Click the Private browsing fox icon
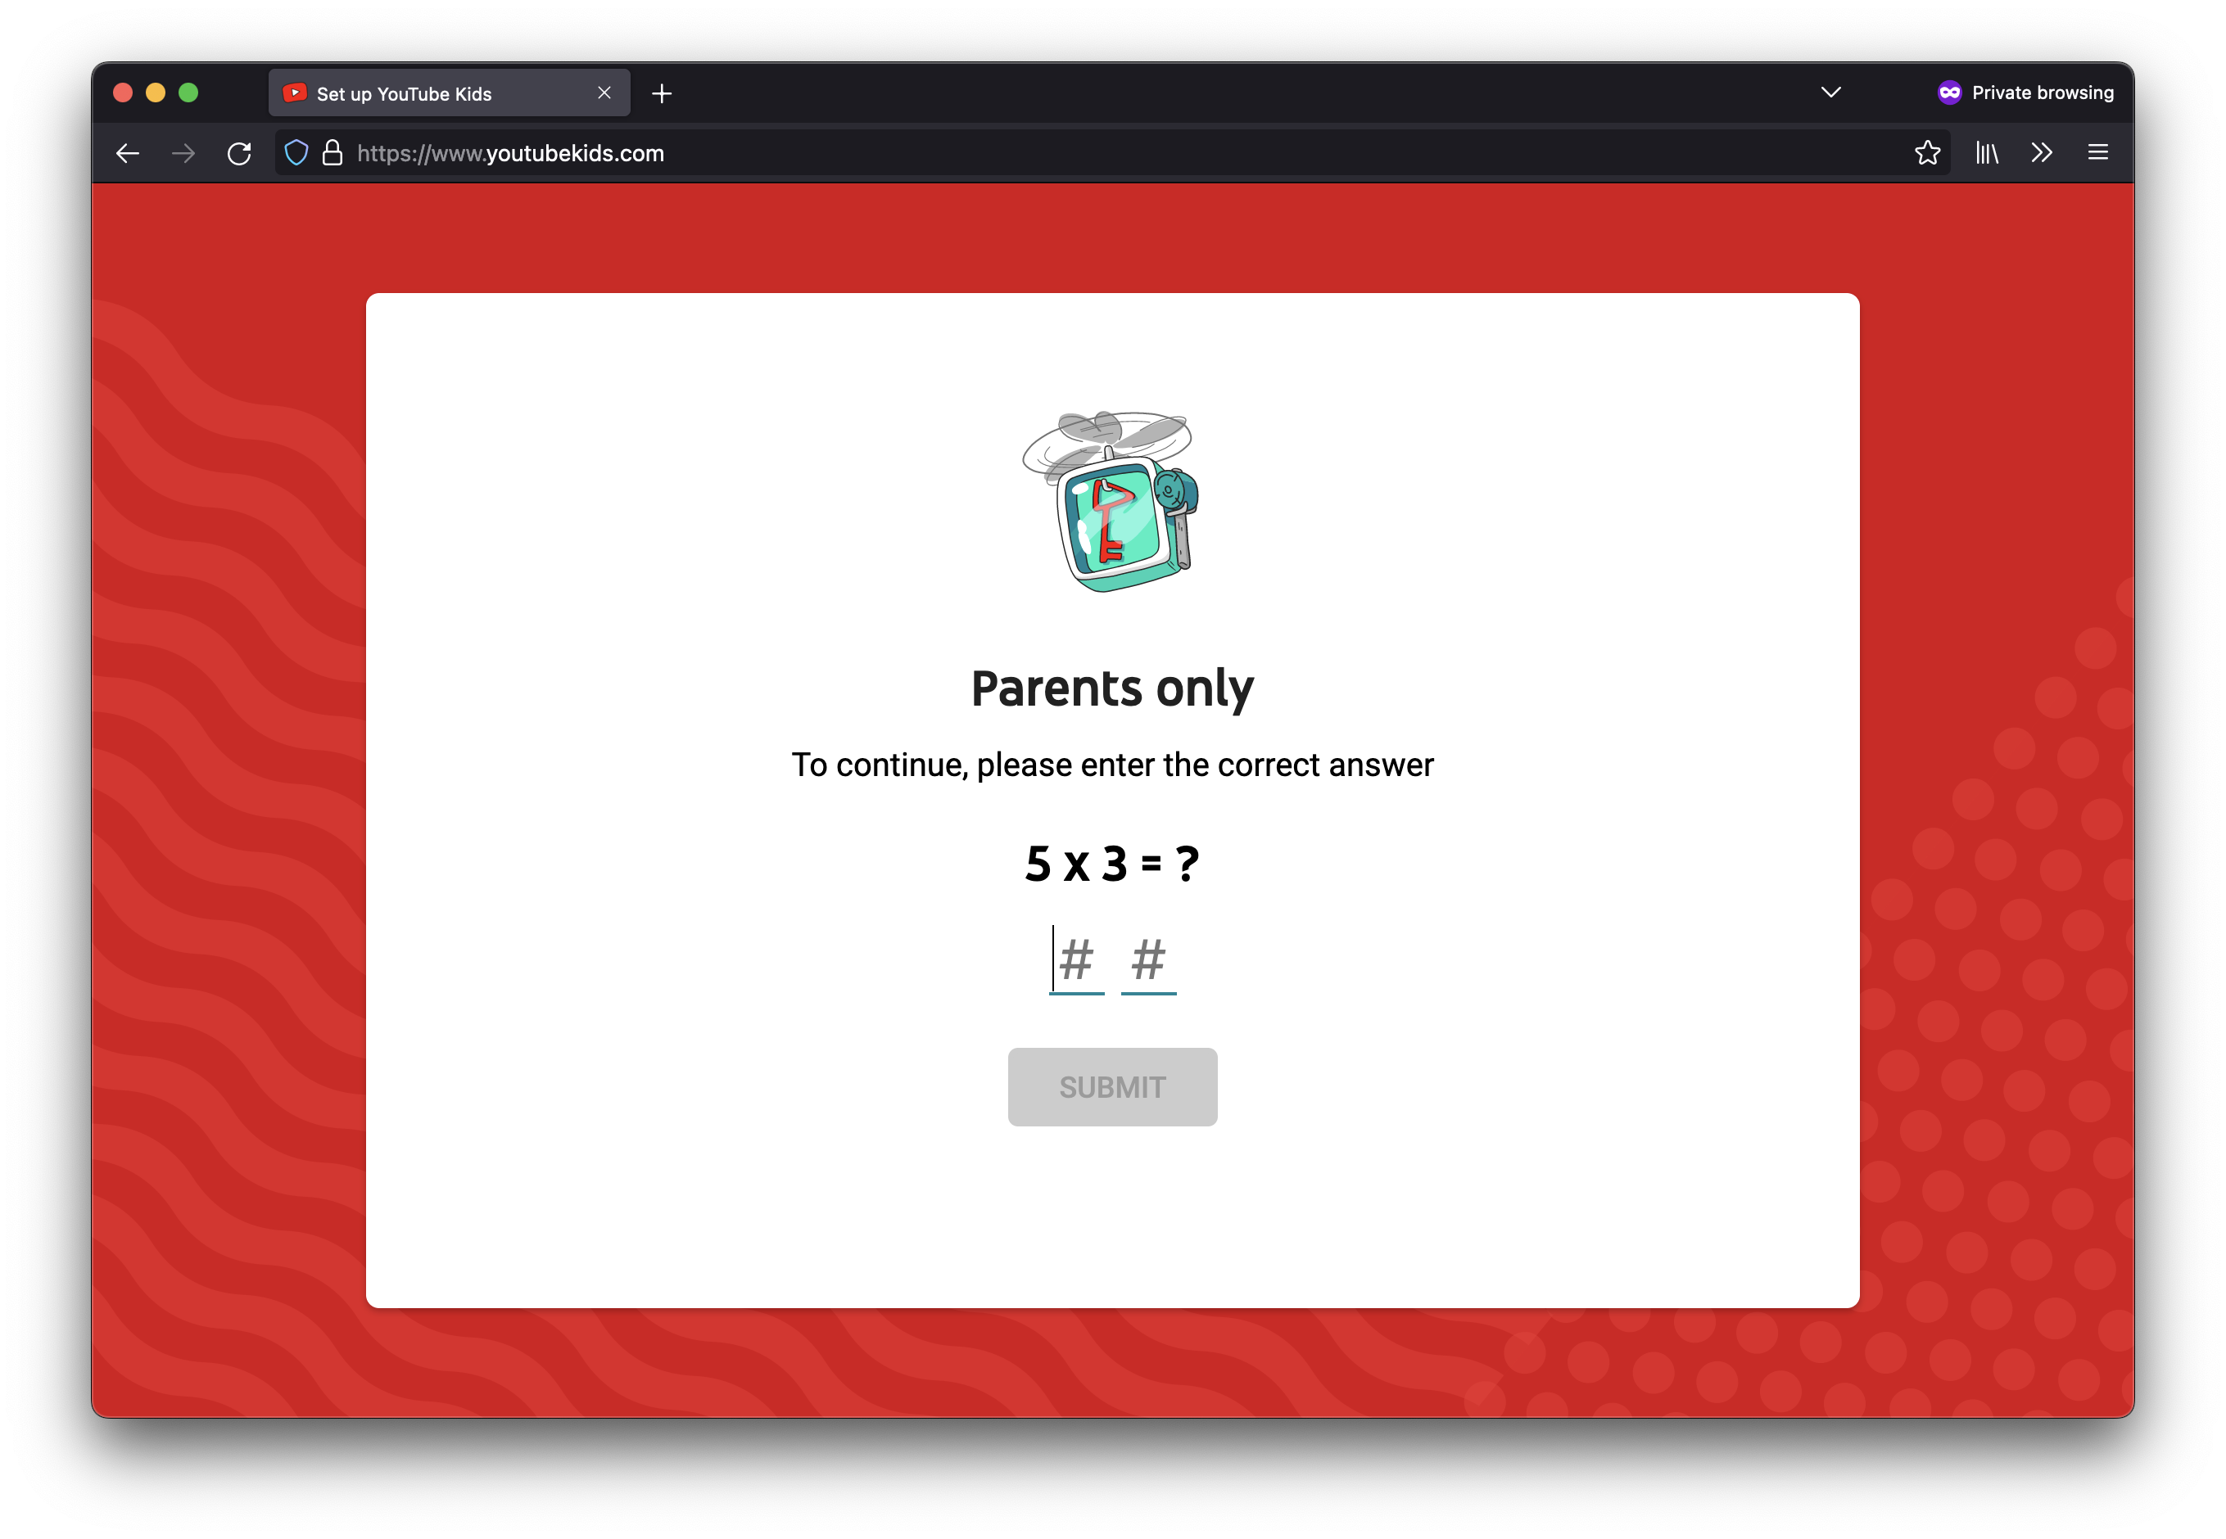Screen dimensions: 2226x1539 coord(1950,93)
